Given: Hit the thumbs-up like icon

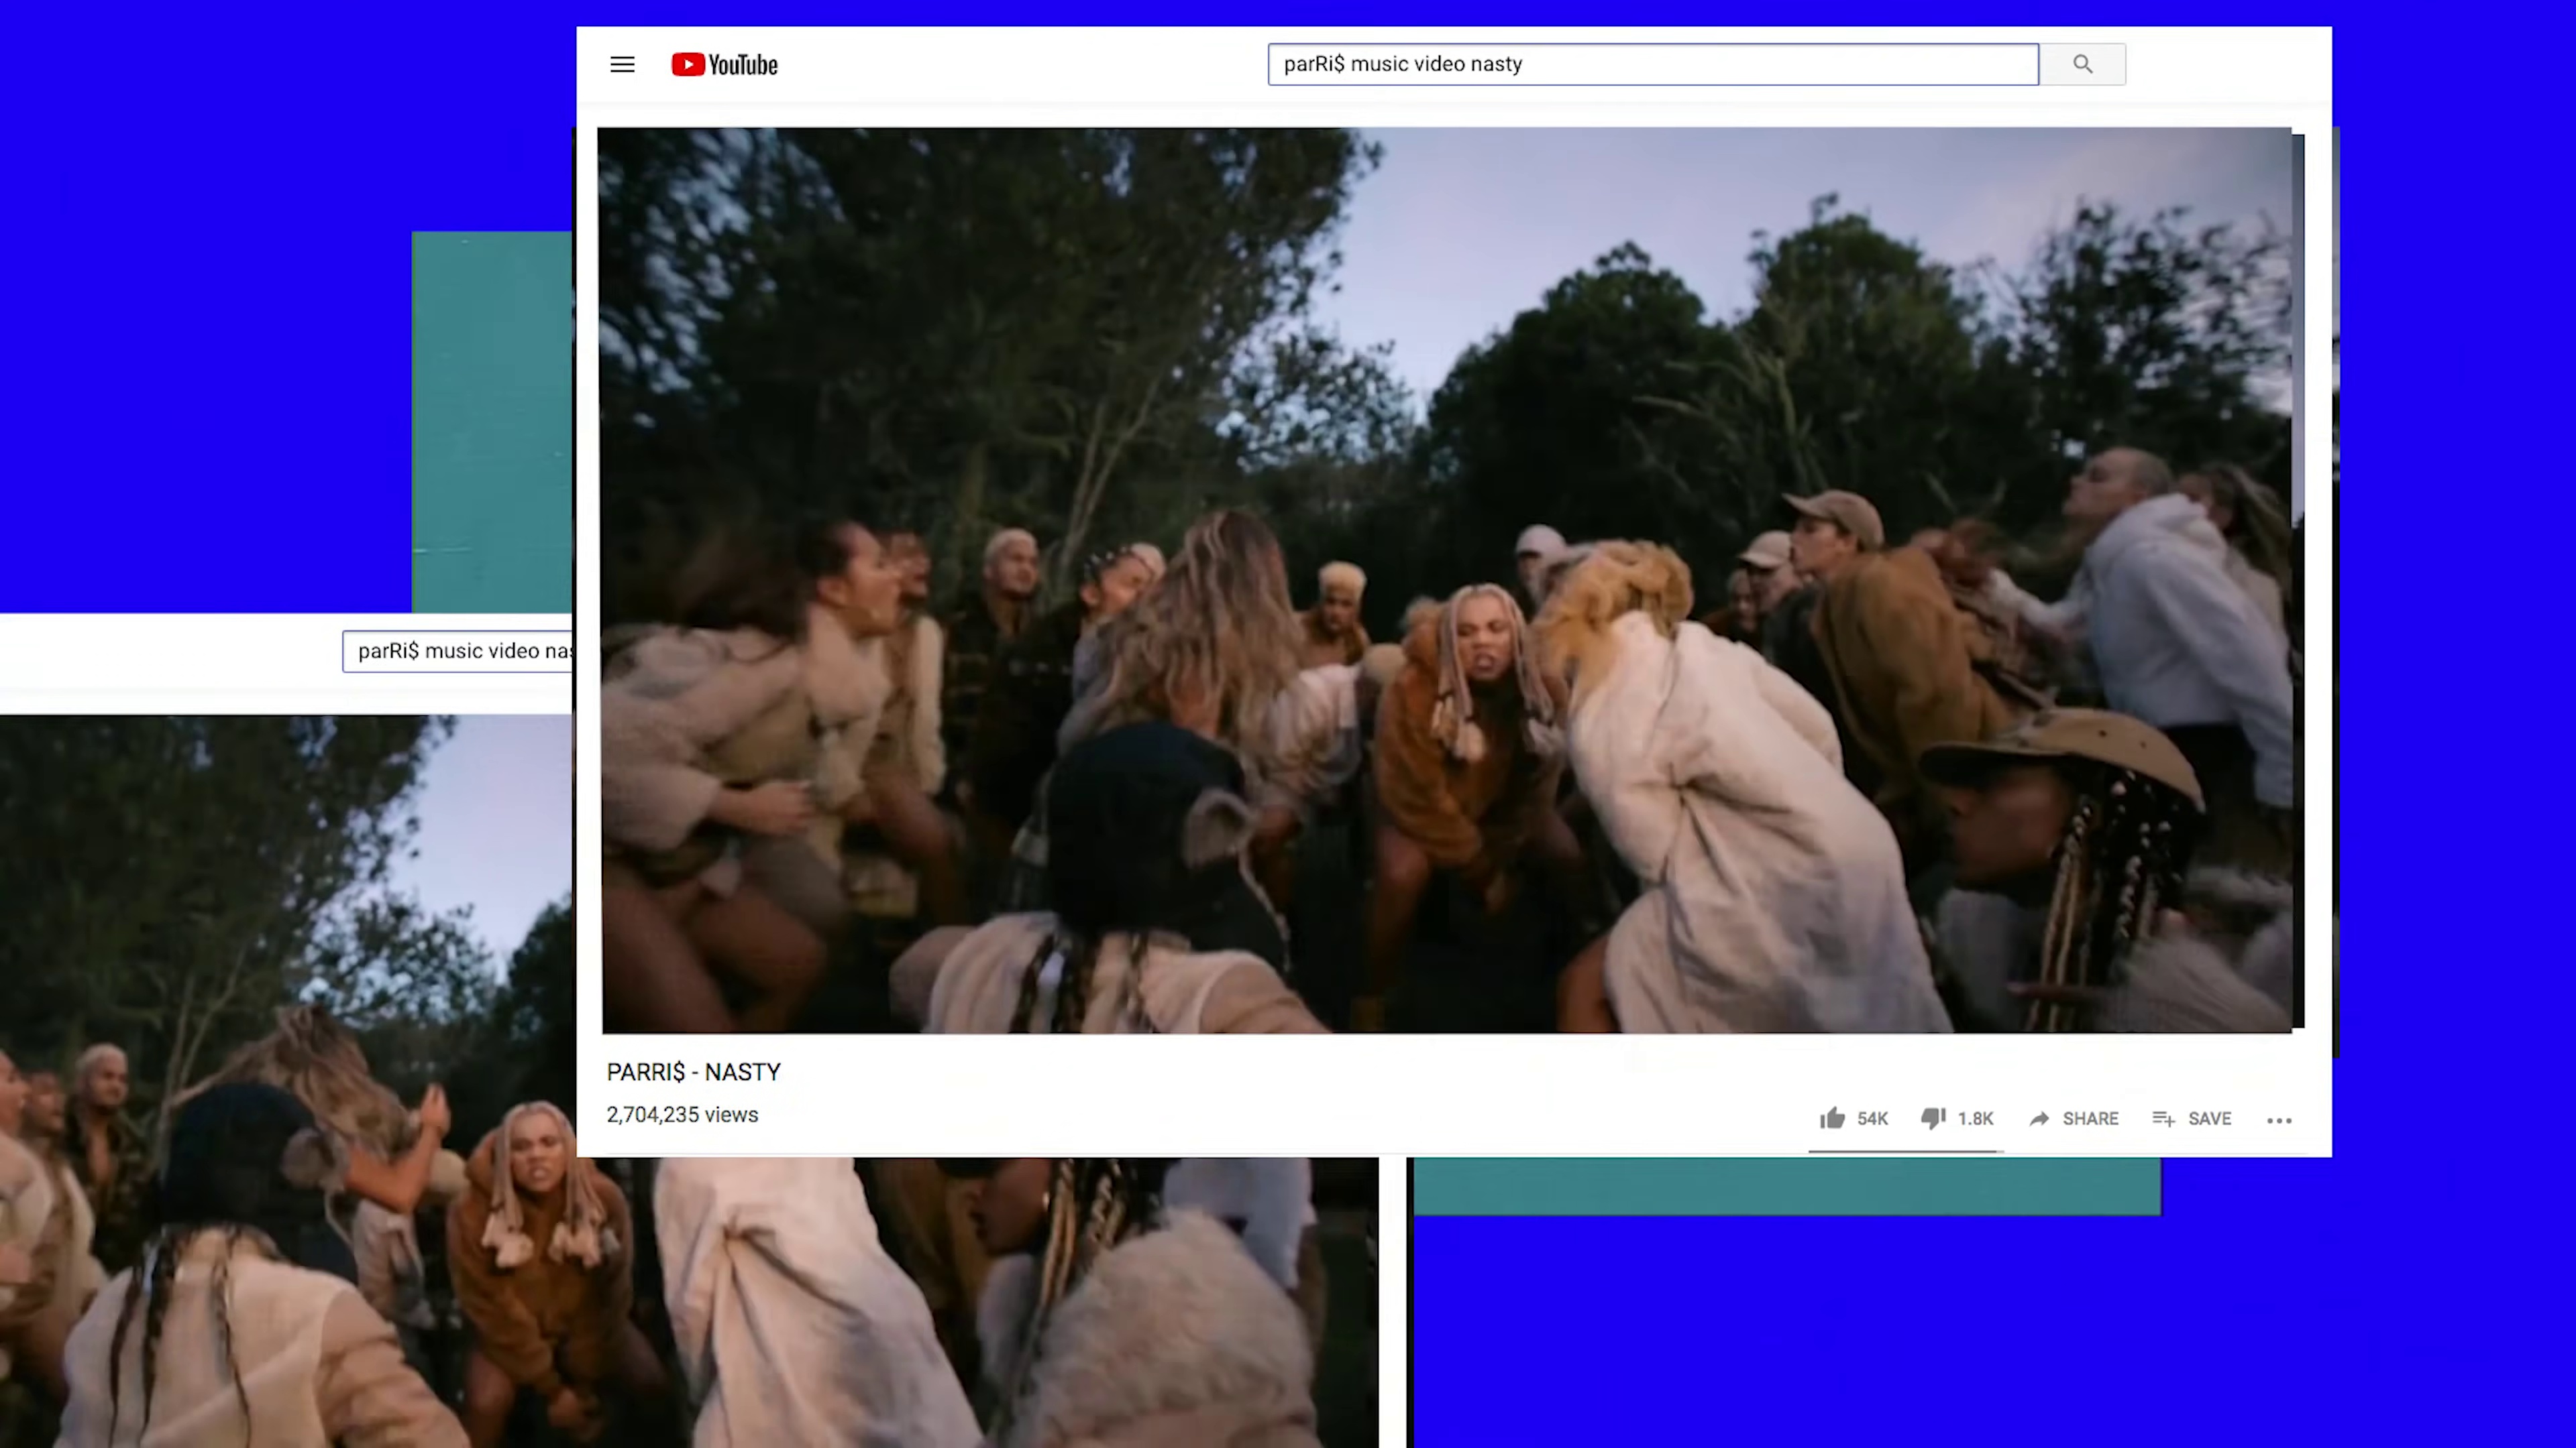Looking at the screenshot, I should 1832,1118.
